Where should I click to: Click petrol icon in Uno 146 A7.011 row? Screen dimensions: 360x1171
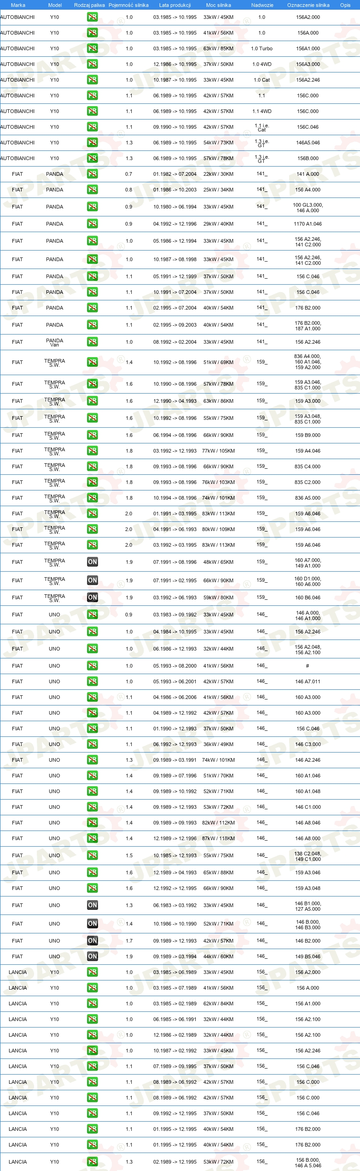[92, 681]
